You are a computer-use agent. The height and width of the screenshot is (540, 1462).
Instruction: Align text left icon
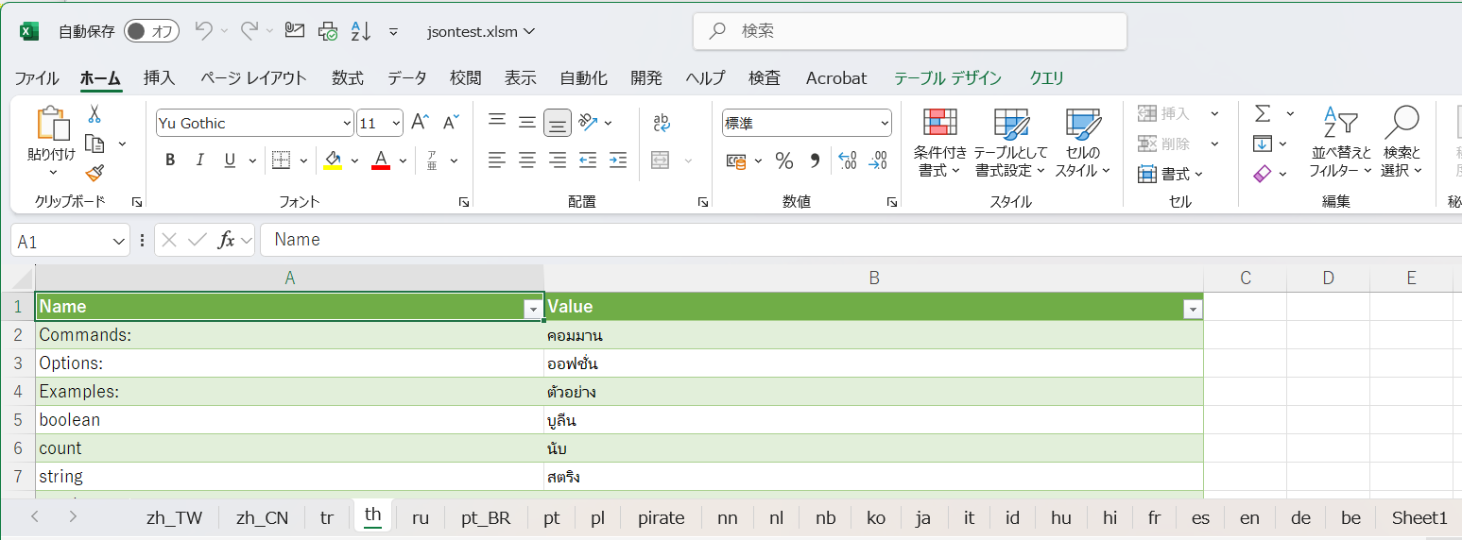pyautogui.click(x=497, y=160)
